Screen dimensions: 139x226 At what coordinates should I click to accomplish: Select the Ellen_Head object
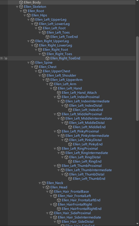(59, 187)
